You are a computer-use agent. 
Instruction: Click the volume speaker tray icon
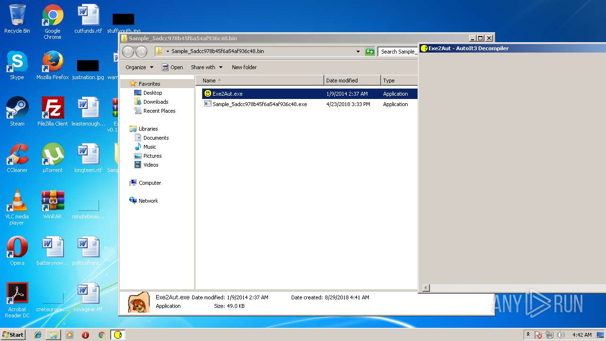(x=561, y=335)
